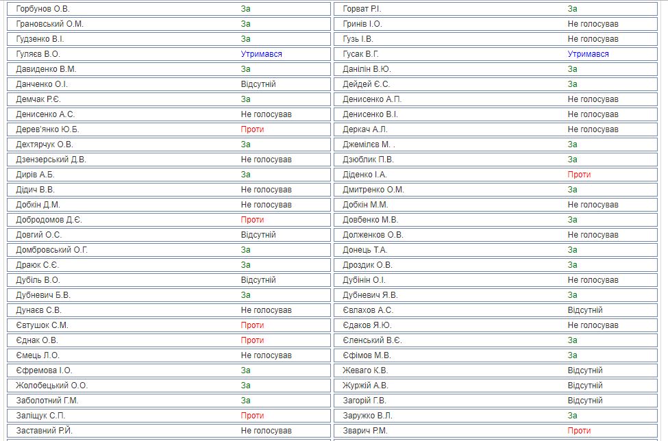Click Проти vote for Зварич Р.М.
This screenshot has width=668, height=441.
pos(579,431)
